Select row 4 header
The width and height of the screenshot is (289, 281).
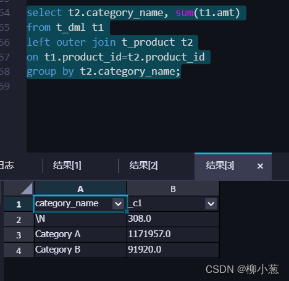(x=19, y=250)
